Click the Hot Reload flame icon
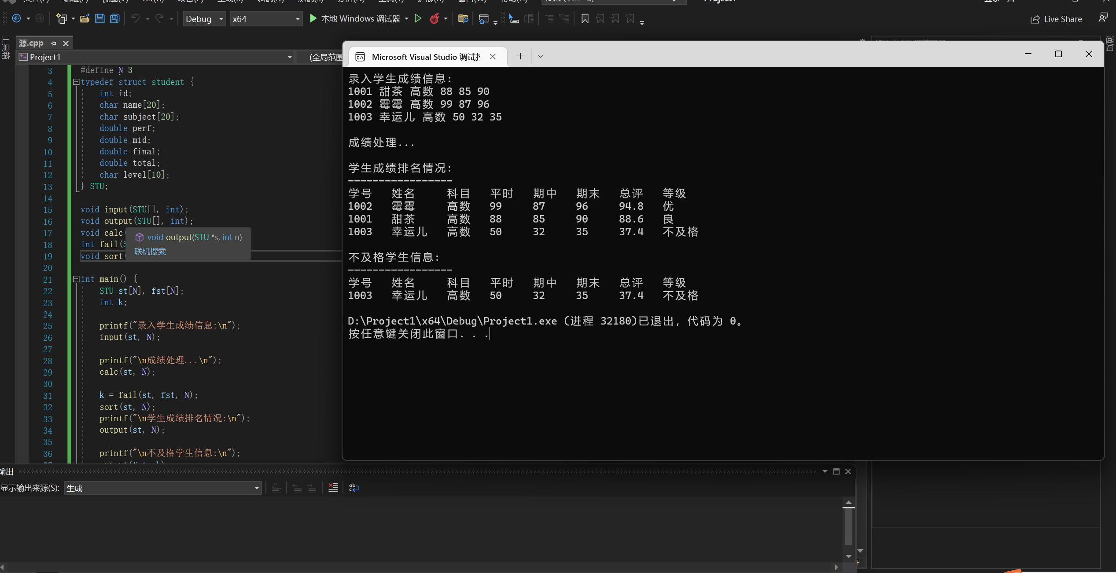 435,18
